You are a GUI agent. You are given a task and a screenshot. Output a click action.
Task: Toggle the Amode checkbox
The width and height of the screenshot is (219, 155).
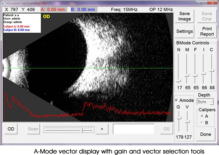click(x=177, y=100)
